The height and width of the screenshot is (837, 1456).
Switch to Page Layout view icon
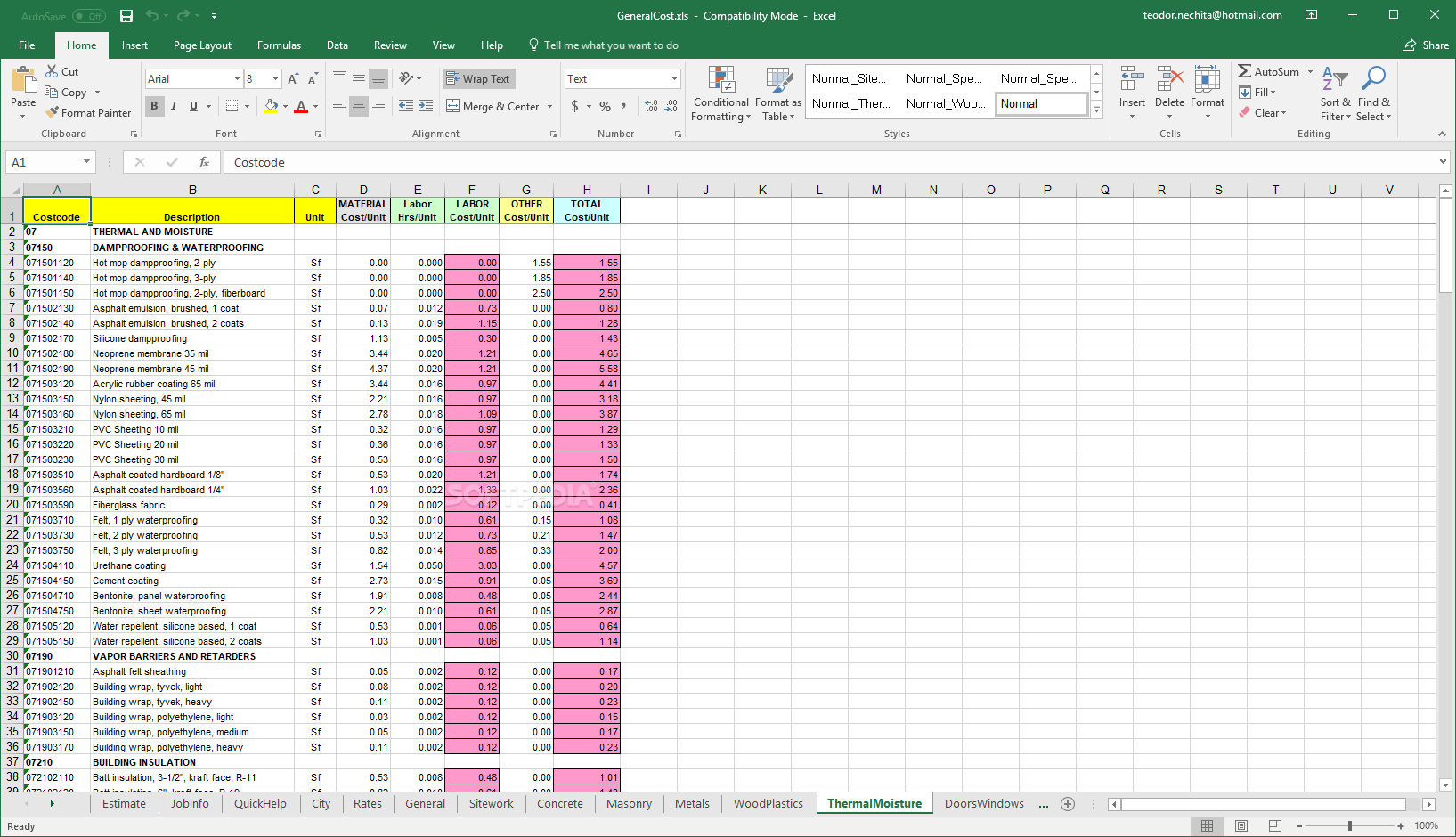(x=1241, y=826)
